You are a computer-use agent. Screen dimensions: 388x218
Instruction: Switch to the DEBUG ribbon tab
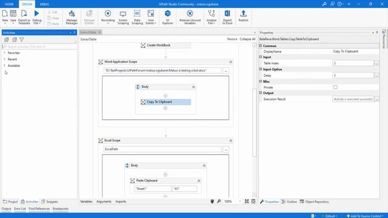[44, 4]
